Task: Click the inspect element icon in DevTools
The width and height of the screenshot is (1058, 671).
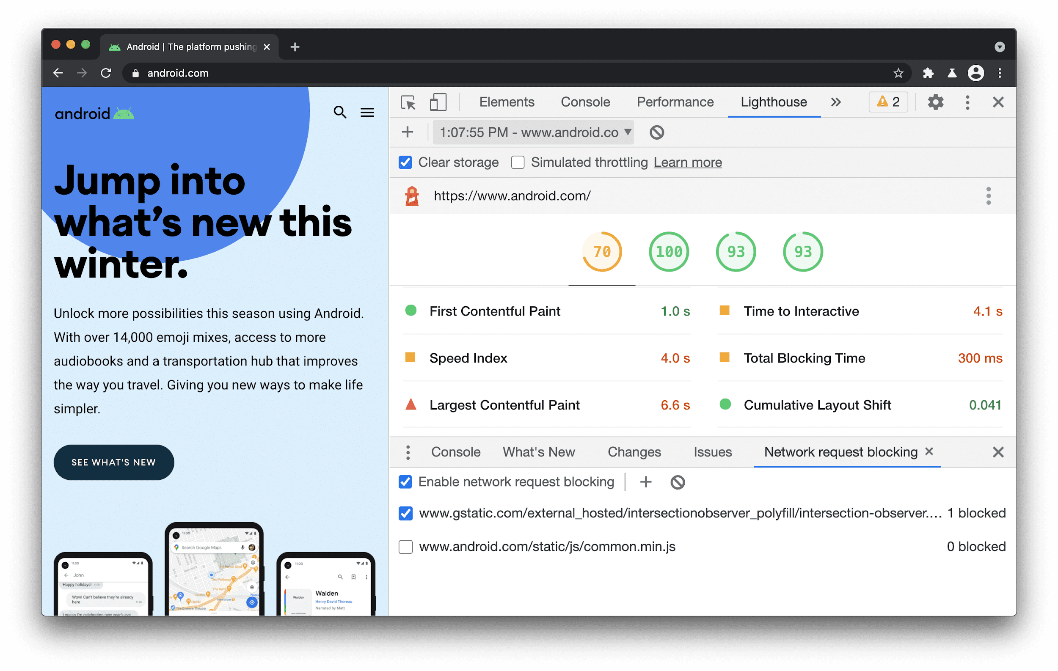Action: click(x=410, y=101)
